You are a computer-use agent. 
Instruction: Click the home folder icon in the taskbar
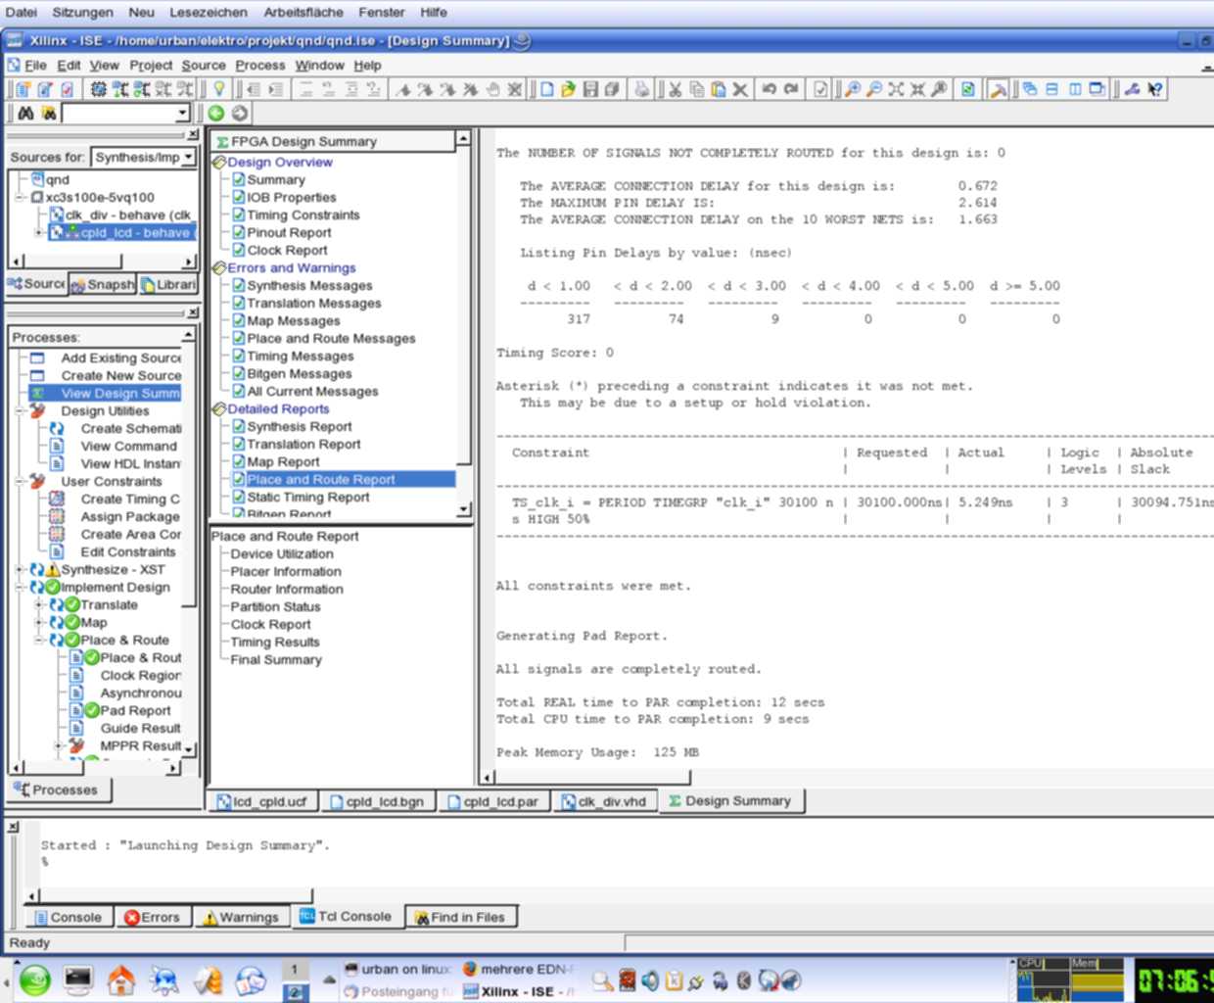point(121,979)
